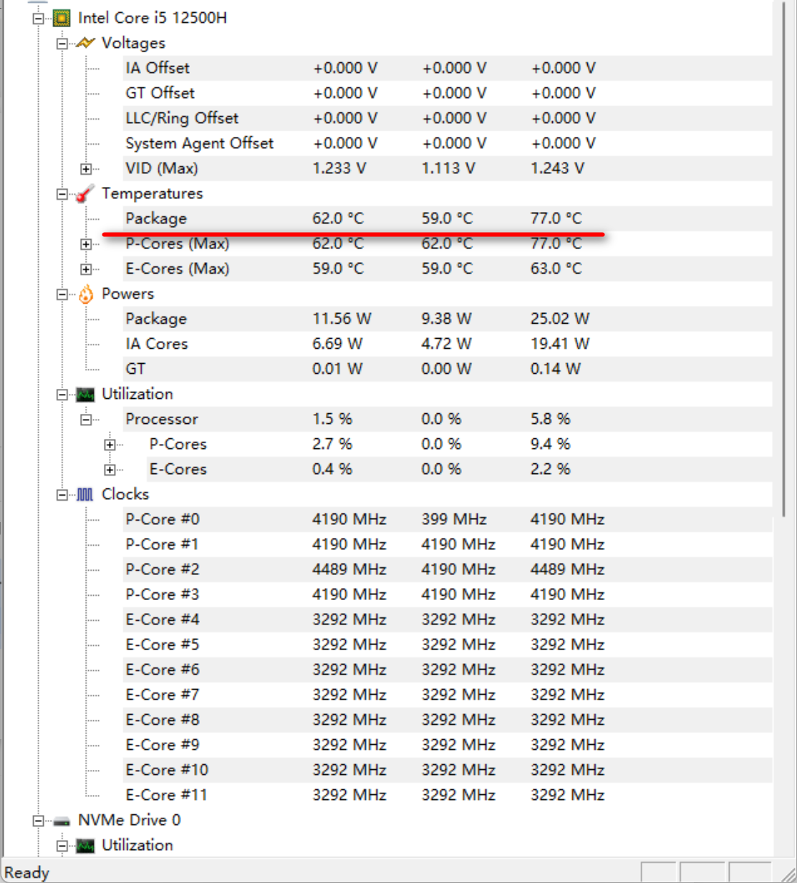The width and height of the screenshot is (797, 883).
Task: Collapse the Powers section
Action: tap(62, 294)
